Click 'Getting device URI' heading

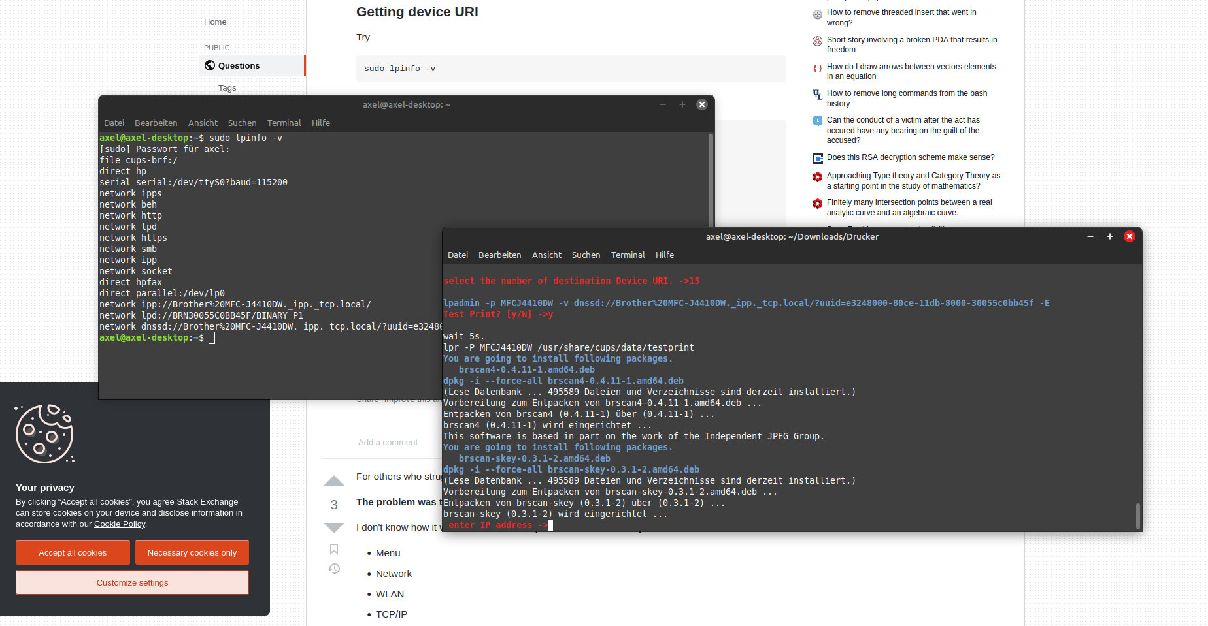417,12
